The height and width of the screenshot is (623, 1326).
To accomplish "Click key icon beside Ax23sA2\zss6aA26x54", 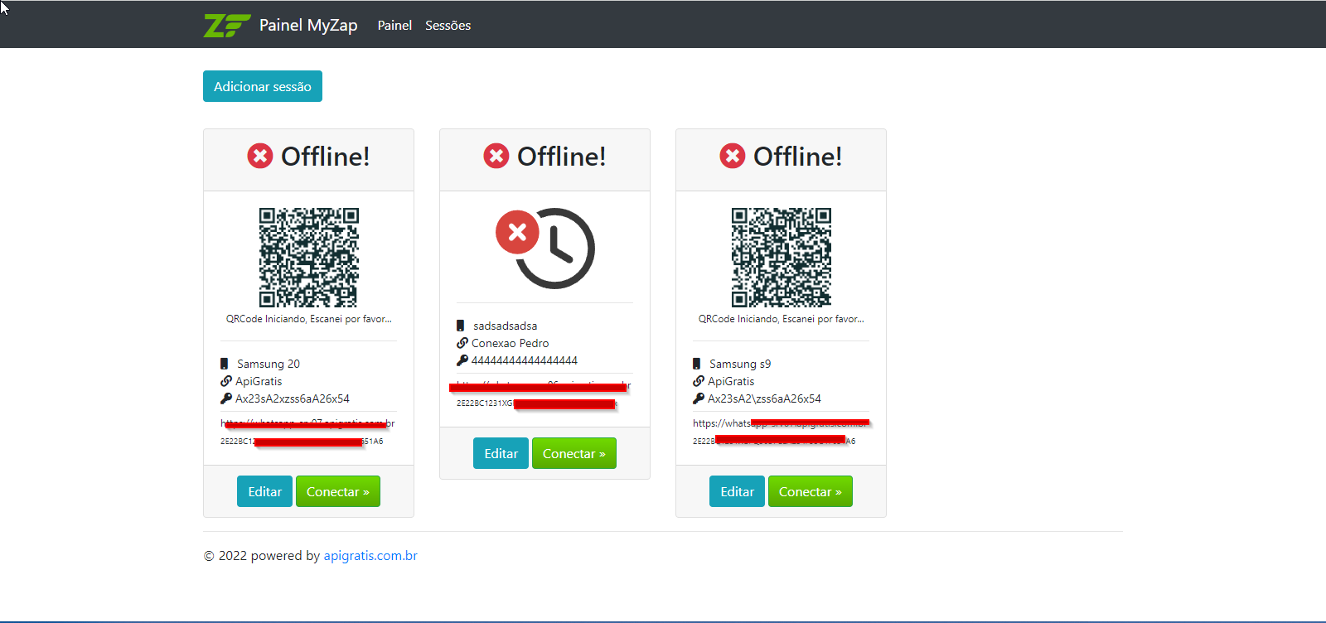I will 699,398.
